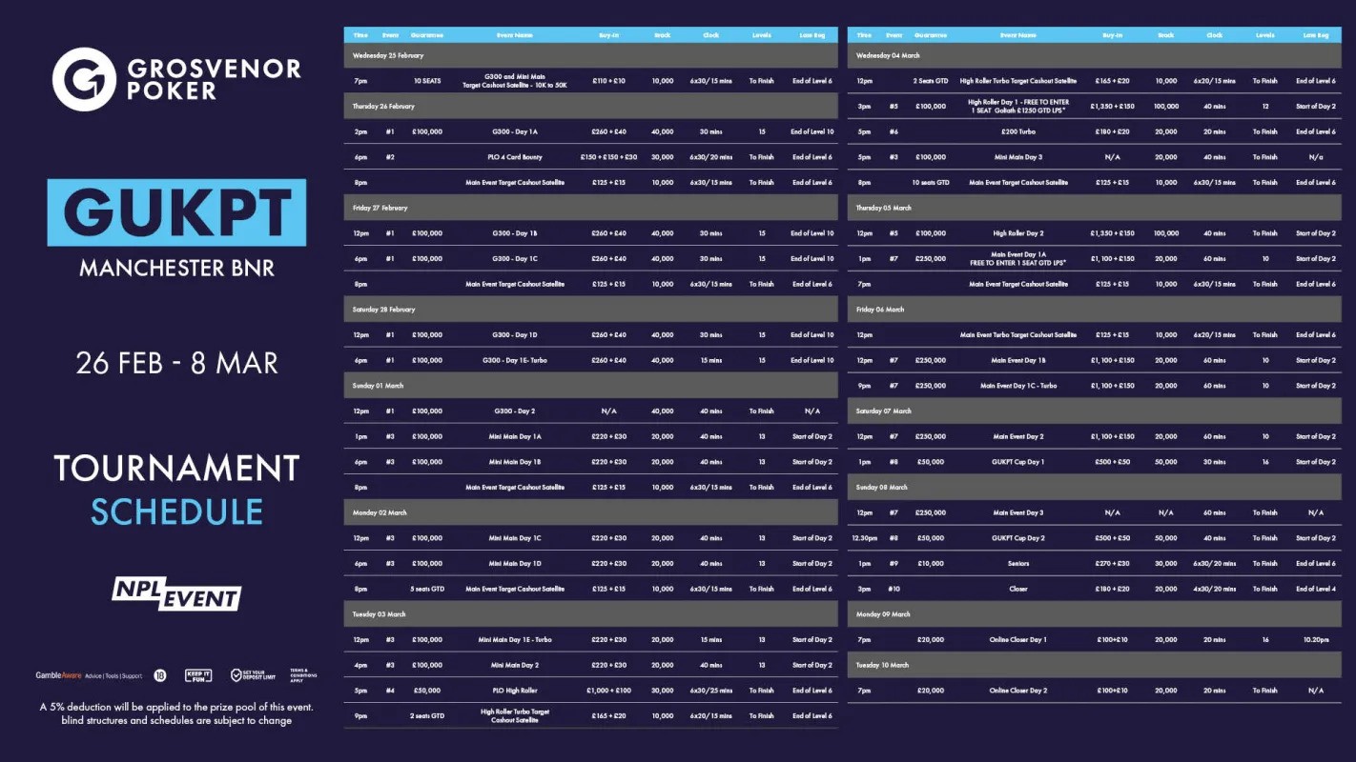Click the Event Name header in left table
This screenshot has width=1356, height=762.
(x=515, y=35)
